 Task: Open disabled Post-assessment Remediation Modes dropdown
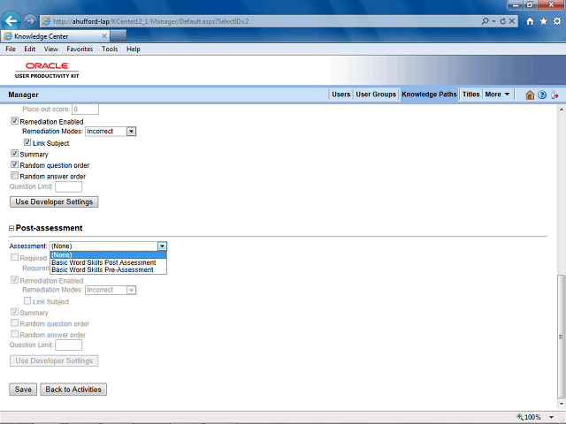pyautogui.click(x=111, y=290)
